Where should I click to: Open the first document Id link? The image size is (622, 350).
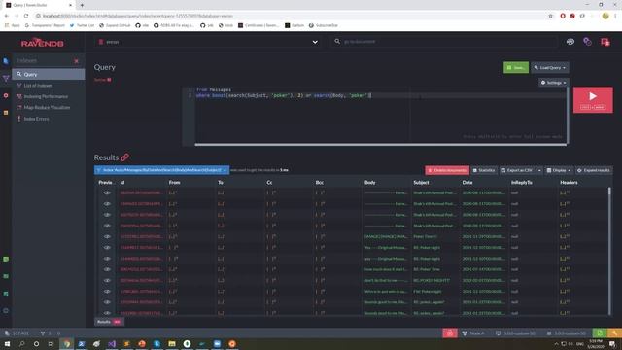pyautogui.click(x=141, y=192)
